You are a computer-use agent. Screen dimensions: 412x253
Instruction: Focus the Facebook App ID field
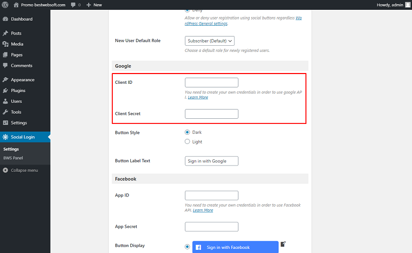[212, 195]
